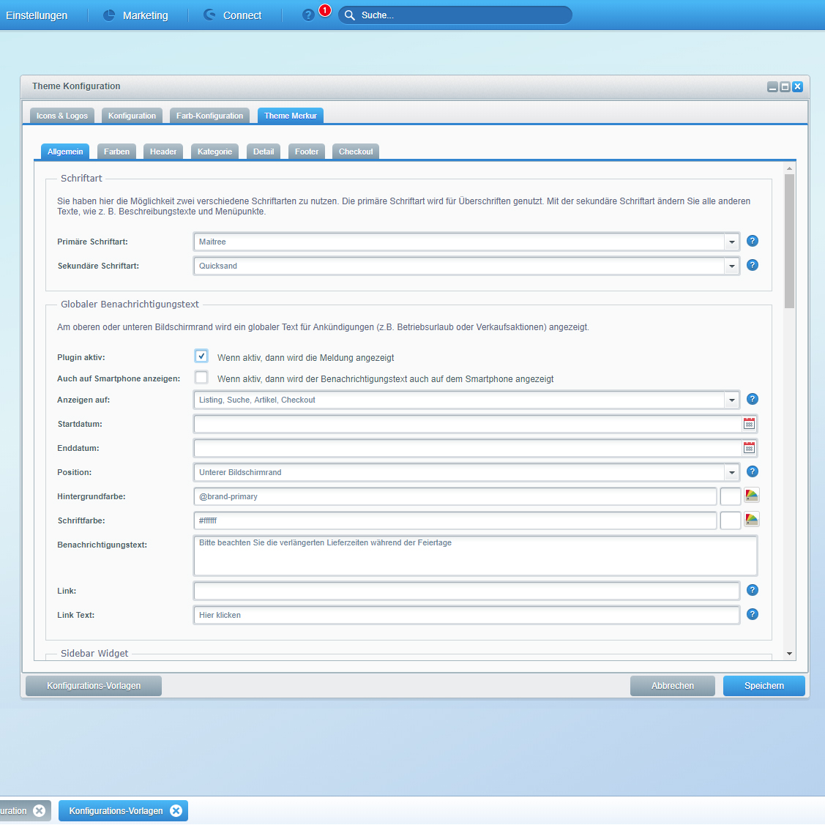Show help for Position field

[753, 472]
